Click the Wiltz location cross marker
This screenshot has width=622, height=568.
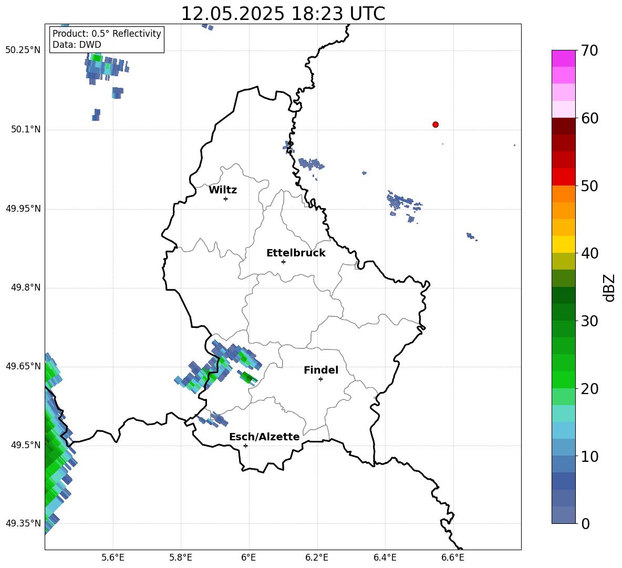[226, 199]
